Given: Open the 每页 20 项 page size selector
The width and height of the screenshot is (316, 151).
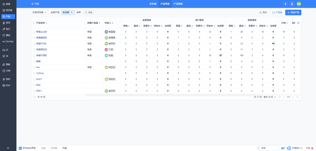Looking at the screenshot, I should coord(269,97).
